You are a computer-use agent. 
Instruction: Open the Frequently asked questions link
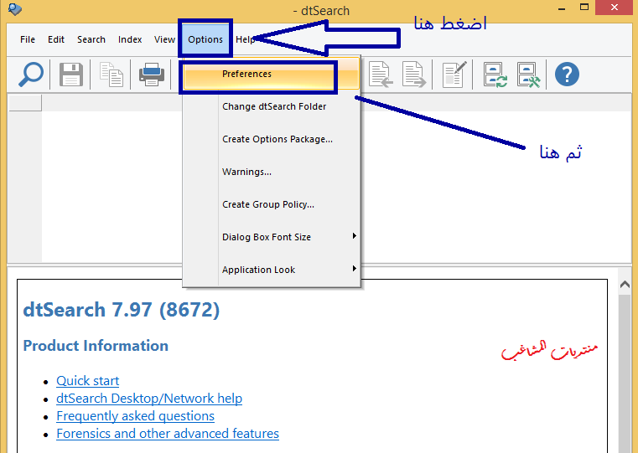(x=135, y=416)
